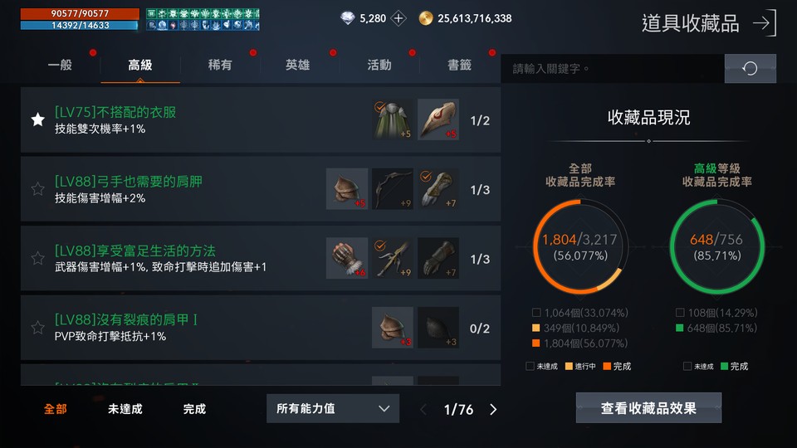This screenshot has height=448, width=797.
Task: Click the exit arrow beside 道具收藏品
Action: click(765, 23)
